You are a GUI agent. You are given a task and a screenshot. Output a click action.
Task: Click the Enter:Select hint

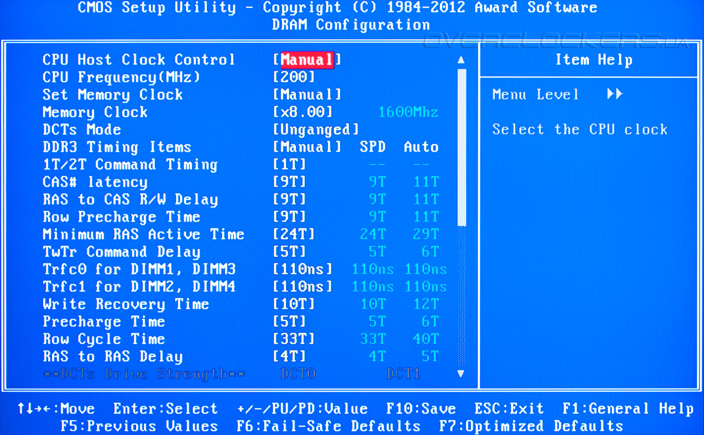(x=165, y=409)
